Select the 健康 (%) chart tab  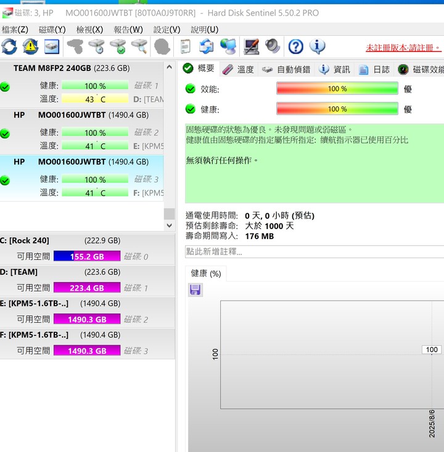coord(206,274)
